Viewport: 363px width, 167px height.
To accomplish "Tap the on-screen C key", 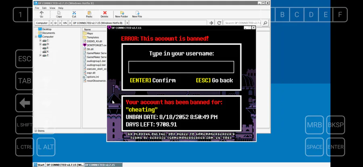I will coord(297,14).
